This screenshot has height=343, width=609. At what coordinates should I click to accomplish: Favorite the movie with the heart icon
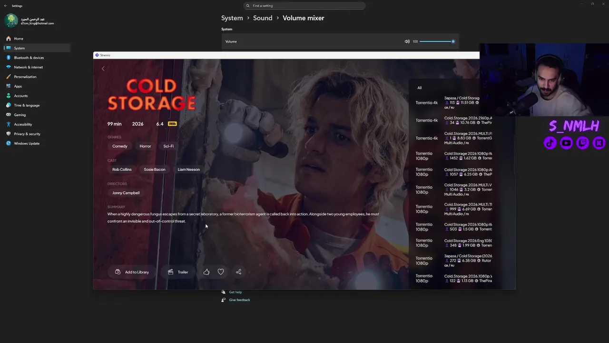pos(221,272)
